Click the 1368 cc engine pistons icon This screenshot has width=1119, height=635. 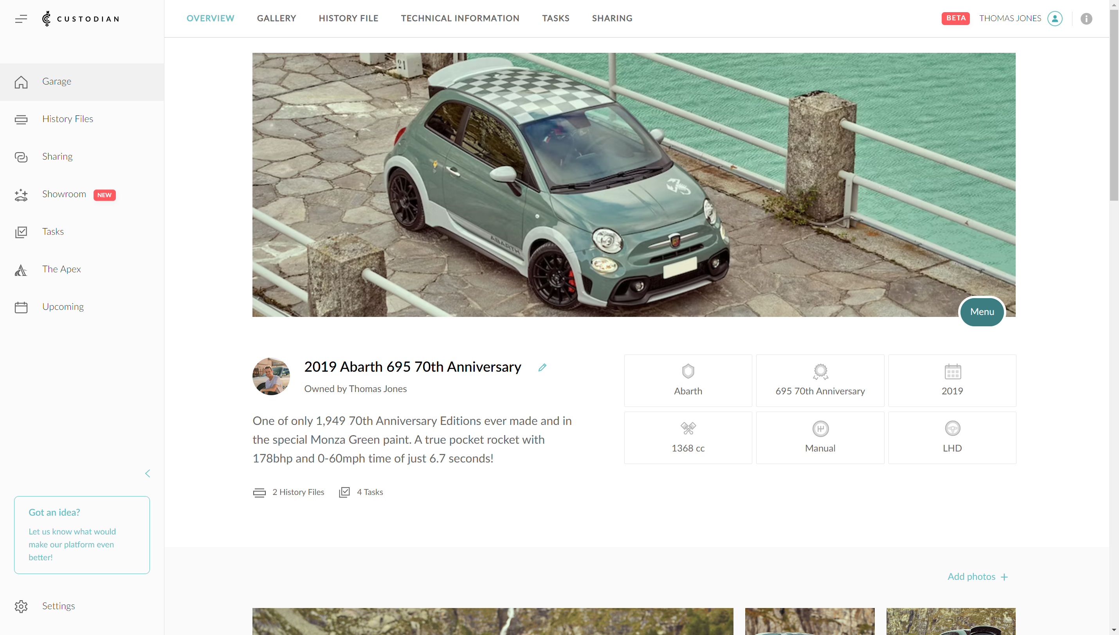[x=688, y=428]
